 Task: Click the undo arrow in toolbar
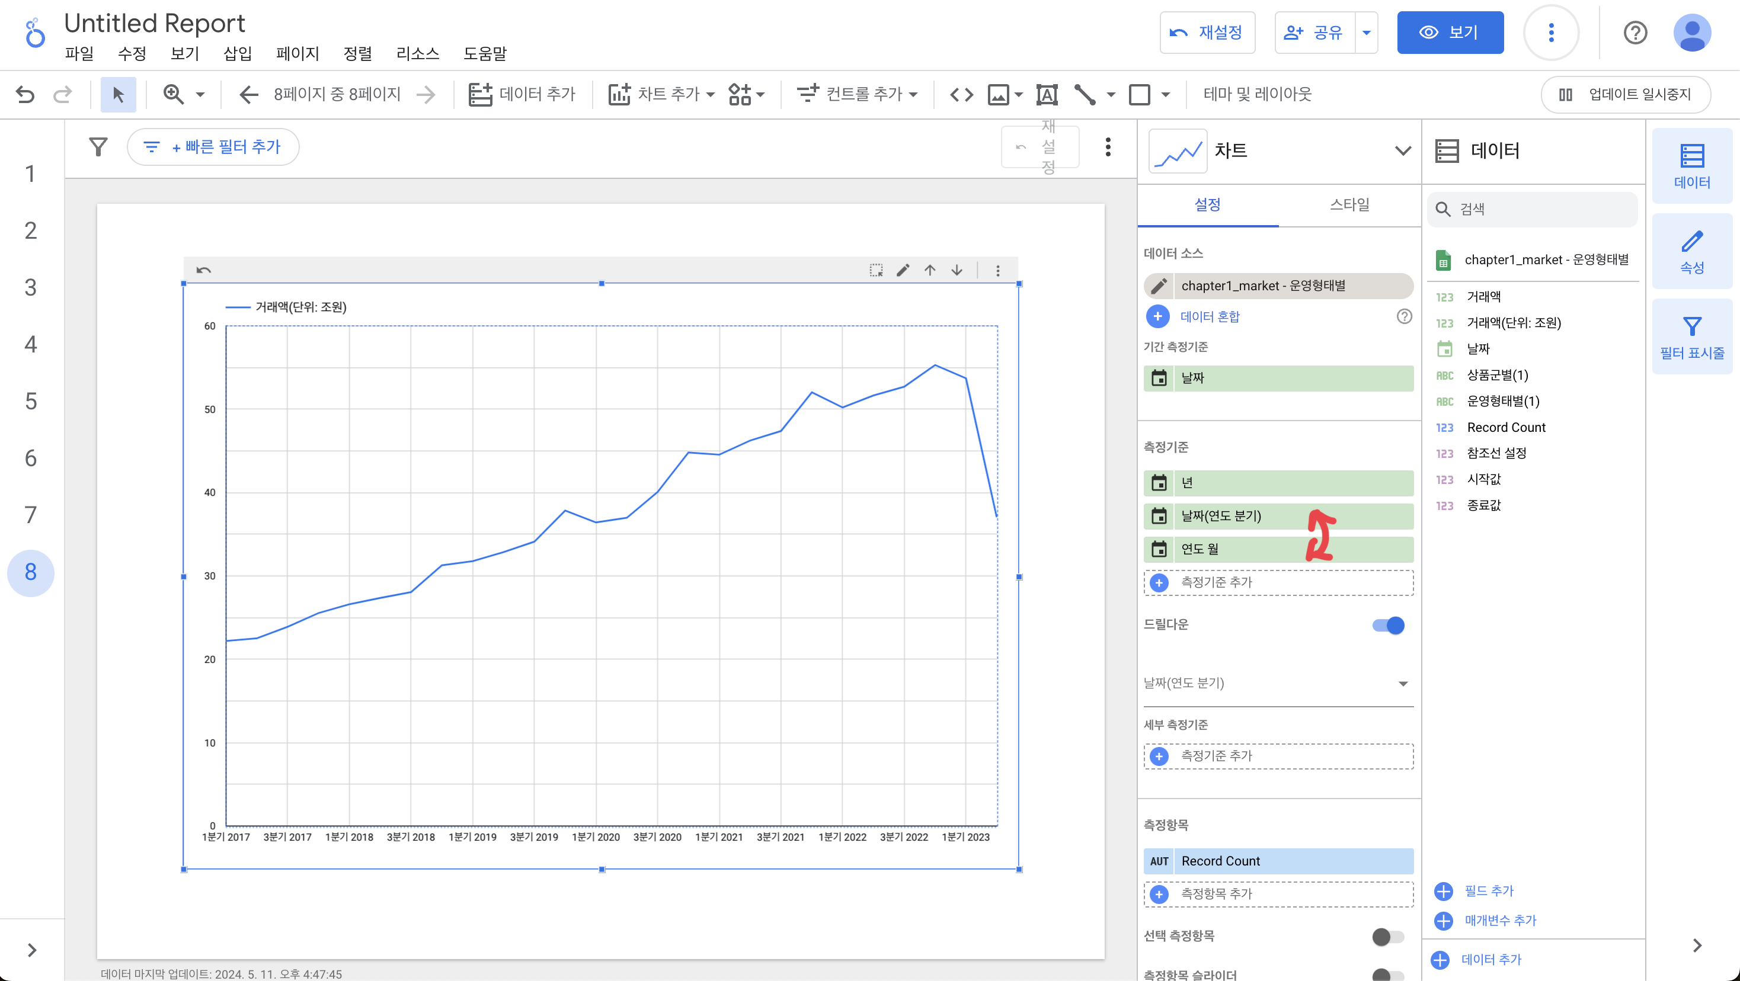[x=25, y=95]
